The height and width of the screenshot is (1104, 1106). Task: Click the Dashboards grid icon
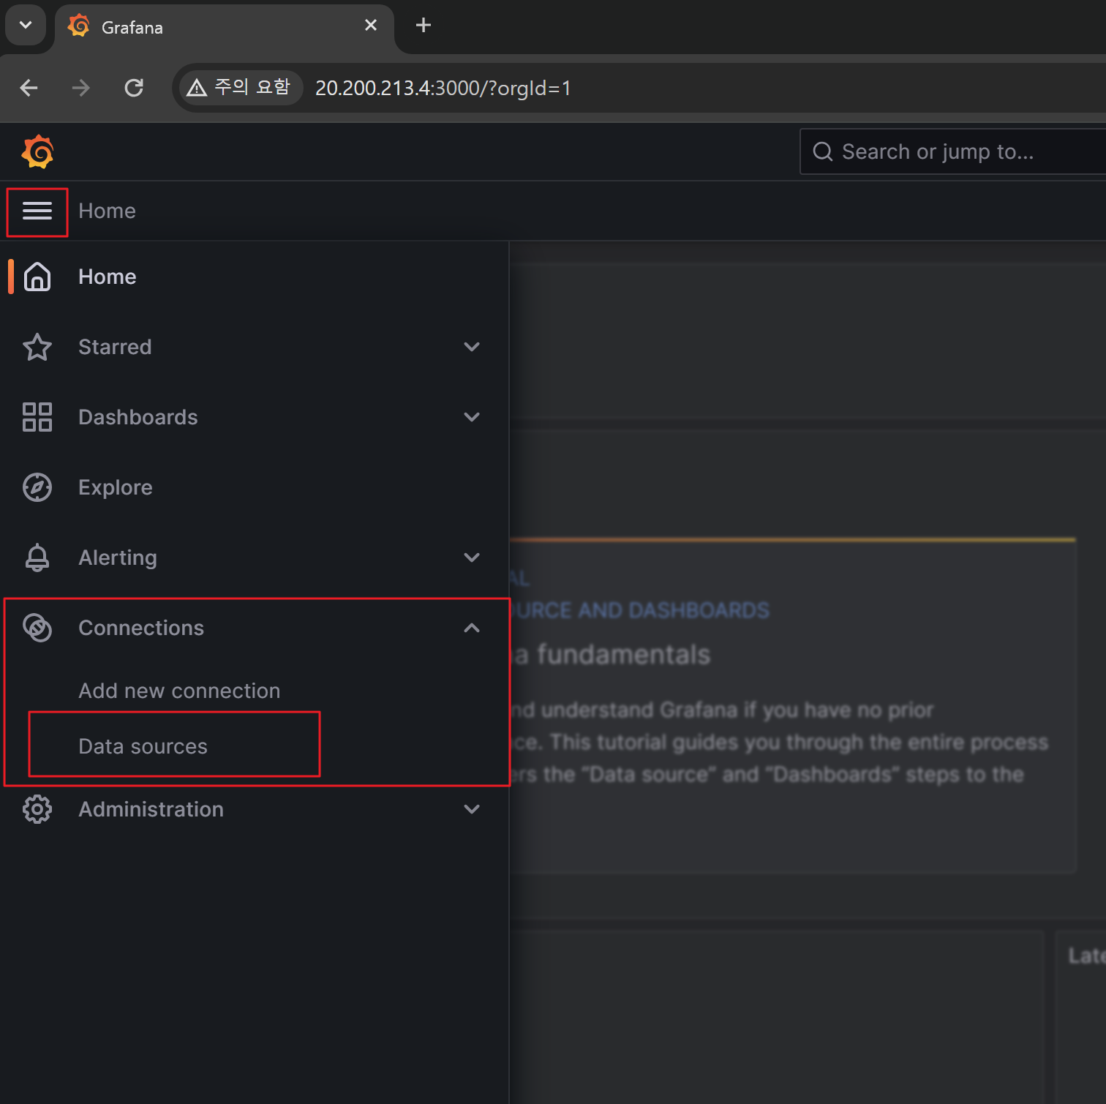(x=37, y=417)
